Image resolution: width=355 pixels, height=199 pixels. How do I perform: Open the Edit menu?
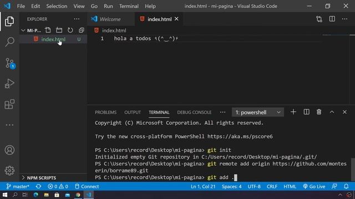35,6
